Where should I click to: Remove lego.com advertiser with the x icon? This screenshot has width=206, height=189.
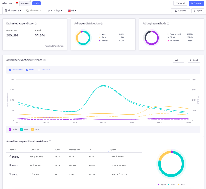point(30,1)
